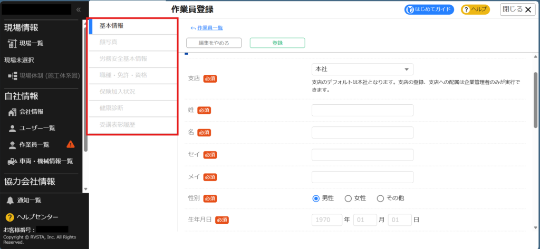Click the birth month field before 月

pyautogui.click(x=365, y=220)
